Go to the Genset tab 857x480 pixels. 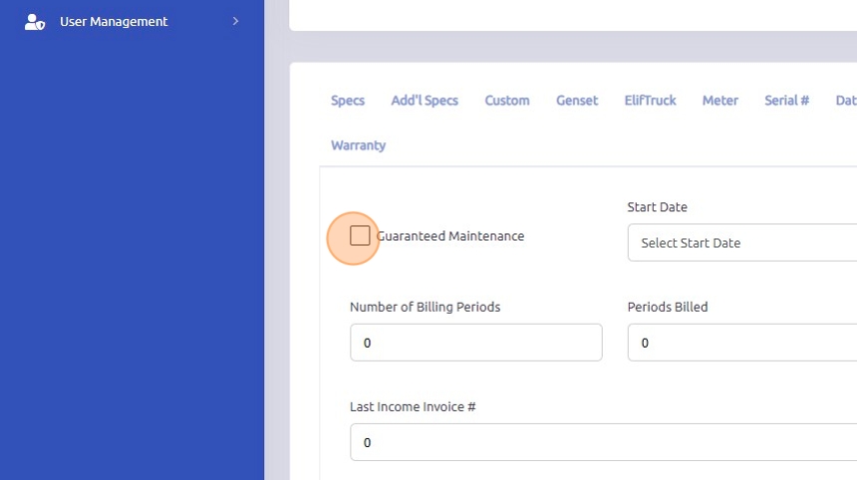[577, 101]
